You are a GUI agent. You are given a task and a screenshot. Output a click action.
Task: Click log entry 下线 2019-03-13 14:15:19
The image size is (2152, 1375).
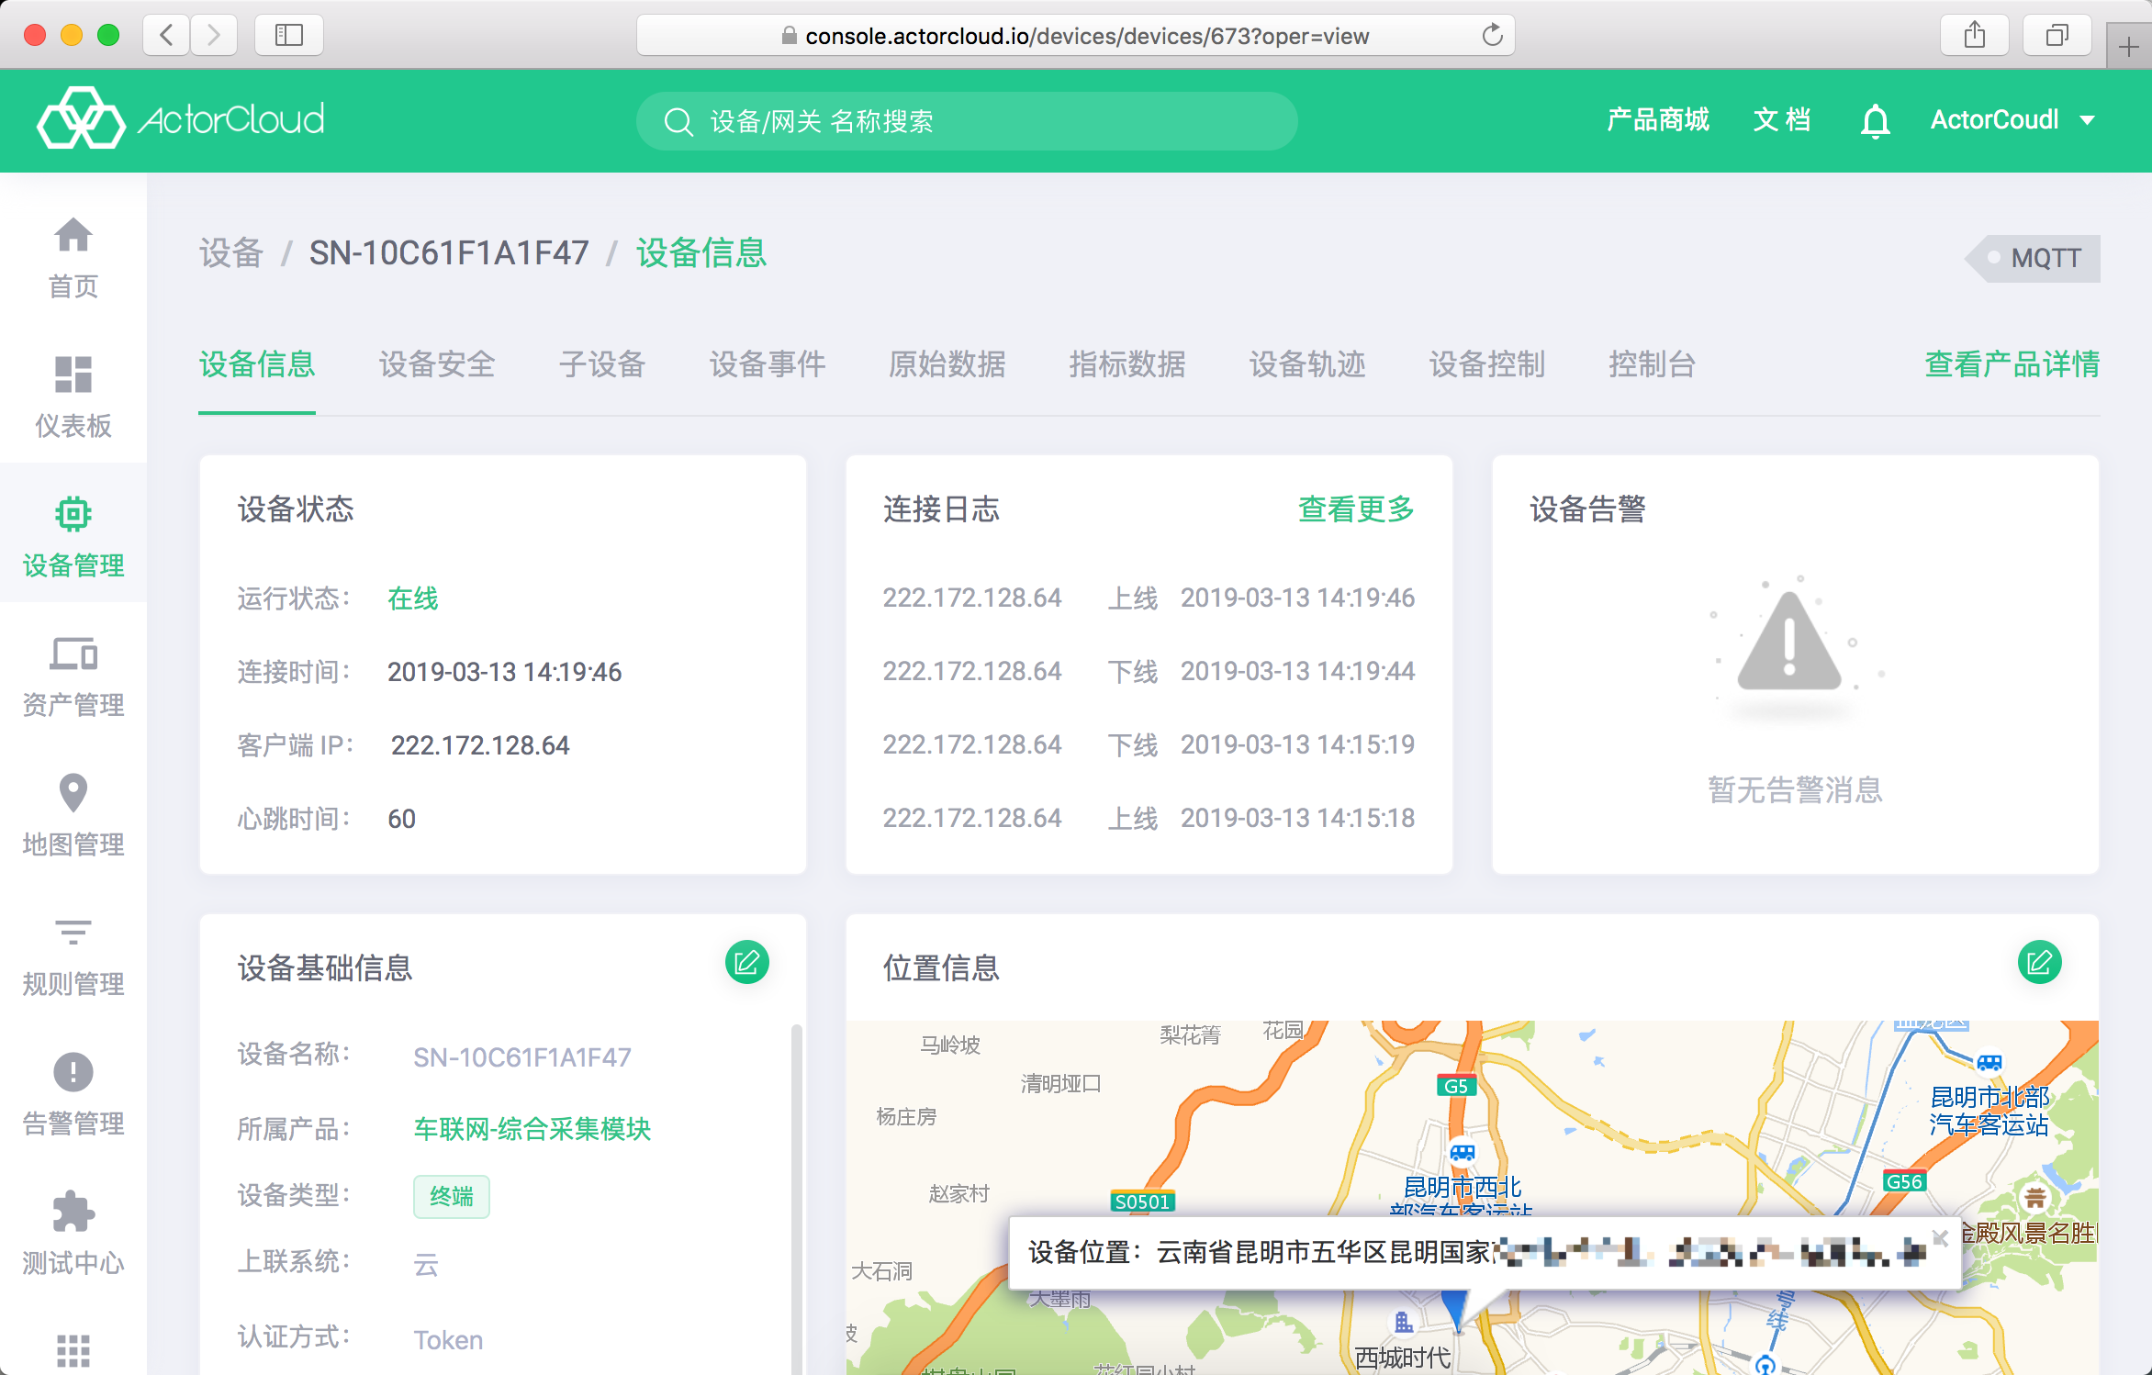click(1149, 745)
